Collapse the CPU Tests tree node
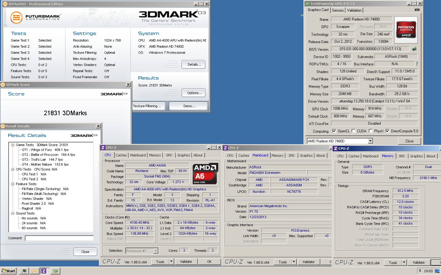The width and height of the screenshot is (441, 275). pyautogui.click(x=13, y=169)
